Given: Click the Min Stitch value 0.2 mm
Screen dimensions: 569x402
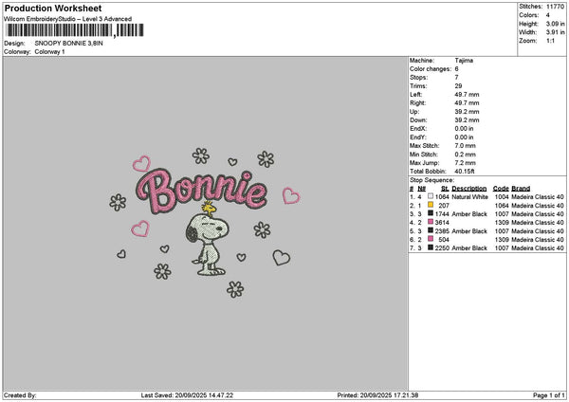Looking at the screenshot, I should click(465, 155).
